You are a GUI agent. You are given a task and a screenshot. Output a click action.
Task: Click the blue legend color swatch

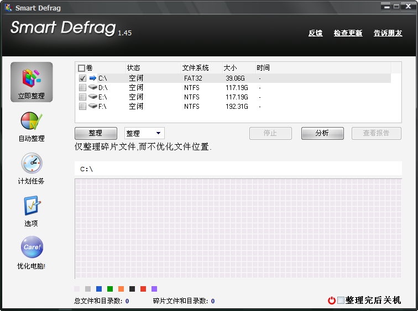tap(99, 289)
